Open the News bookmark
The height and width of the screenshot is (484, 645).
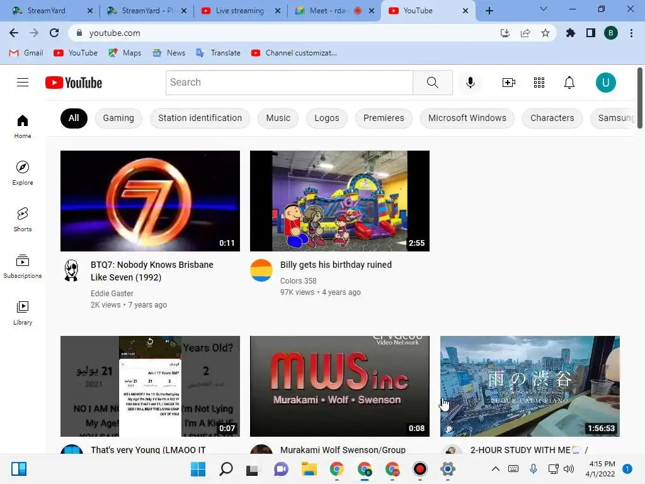[x=169, y=53]
